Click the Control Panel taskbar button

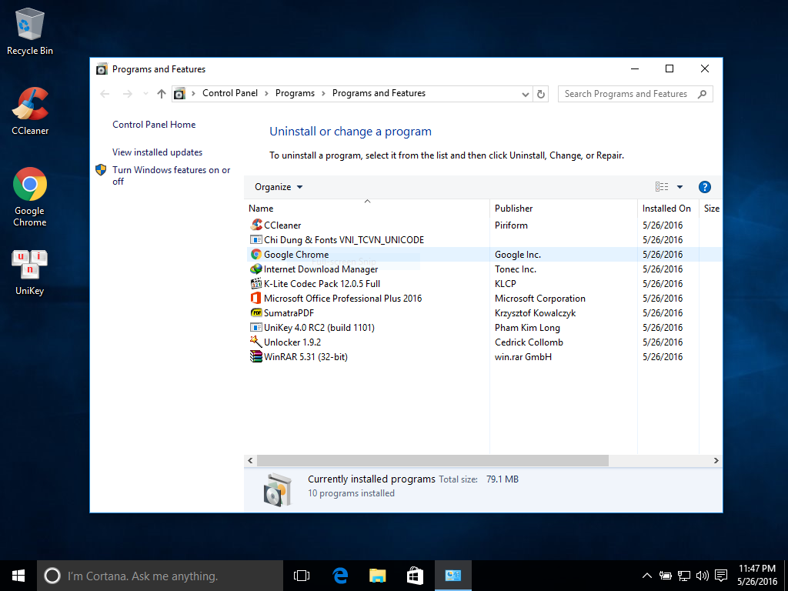pos(452,576)
